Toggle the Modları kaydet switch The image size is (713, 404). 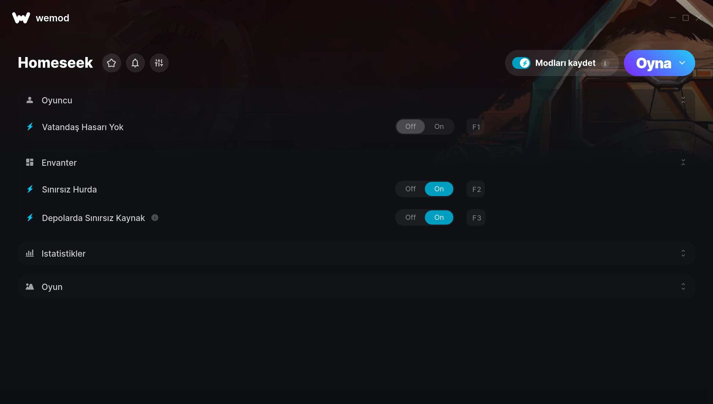click(x=521, y=63)
